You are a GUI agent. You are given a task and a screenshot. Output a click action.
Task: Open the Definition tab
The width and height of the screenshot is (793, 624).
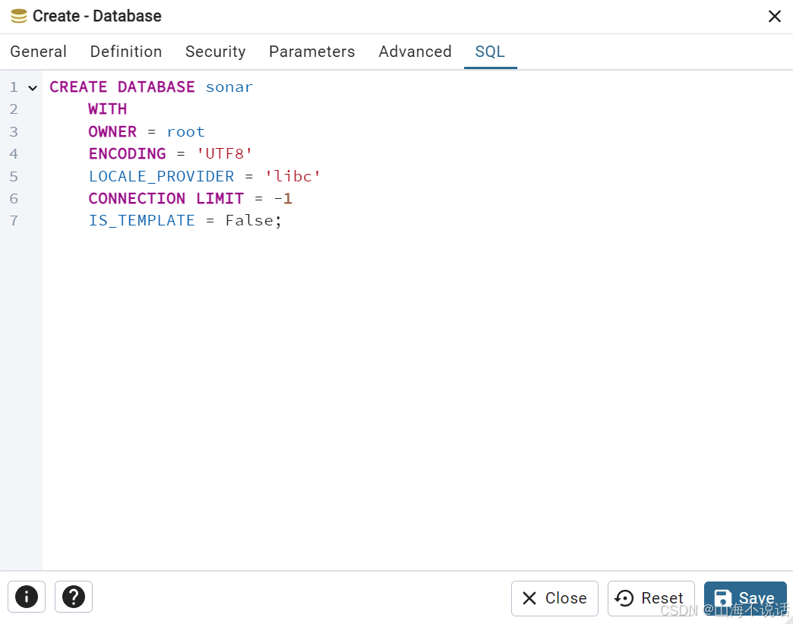tap(125, 52)
